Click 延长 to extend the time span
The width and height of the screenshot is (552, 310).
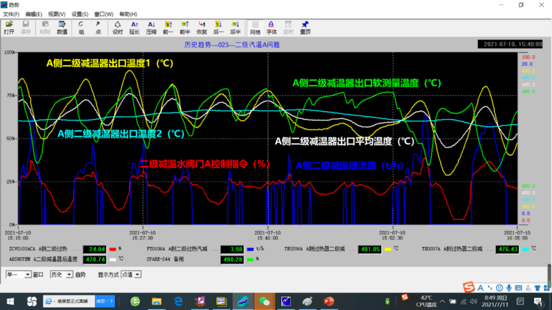[134, 28]
